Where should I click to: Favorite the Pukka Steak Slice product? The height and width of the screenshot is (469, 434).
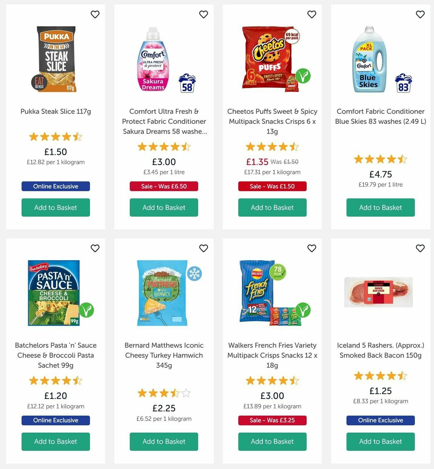click(95, 14)
